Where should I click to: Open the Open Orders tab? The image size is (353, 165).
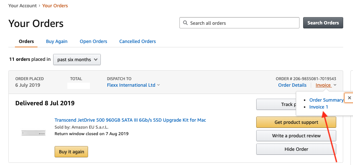pyautogui.click(x=94, y=41)
